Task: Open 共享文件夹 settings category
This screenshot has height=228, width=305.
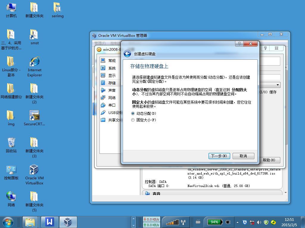Action: click(x=111, y=120)
